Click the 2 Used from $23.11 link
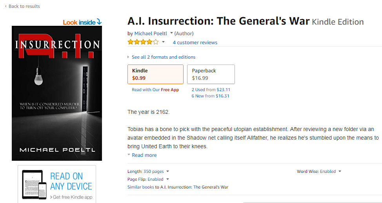Image resolution: width=382 pixels, height=203 pixels. (x=211, y=90)
